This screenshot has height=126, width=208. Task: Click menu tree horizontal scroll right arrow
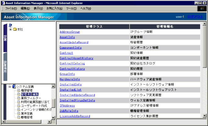(x=49, y=122)
